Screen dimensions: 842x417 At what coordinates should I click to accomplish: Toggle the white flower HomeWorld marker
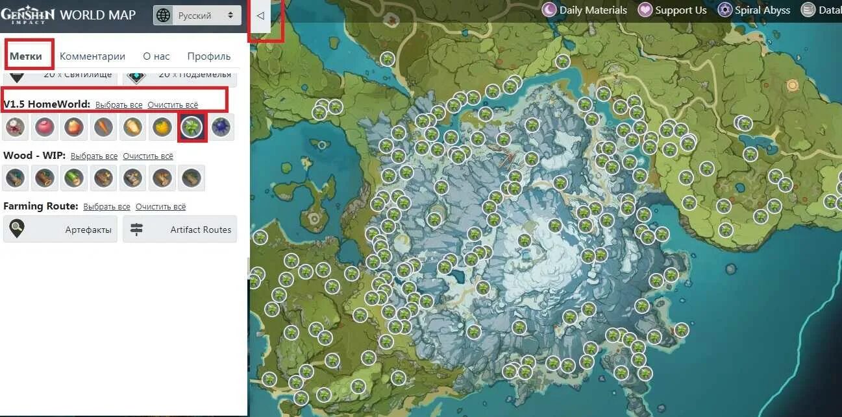[x=16, y=127]
